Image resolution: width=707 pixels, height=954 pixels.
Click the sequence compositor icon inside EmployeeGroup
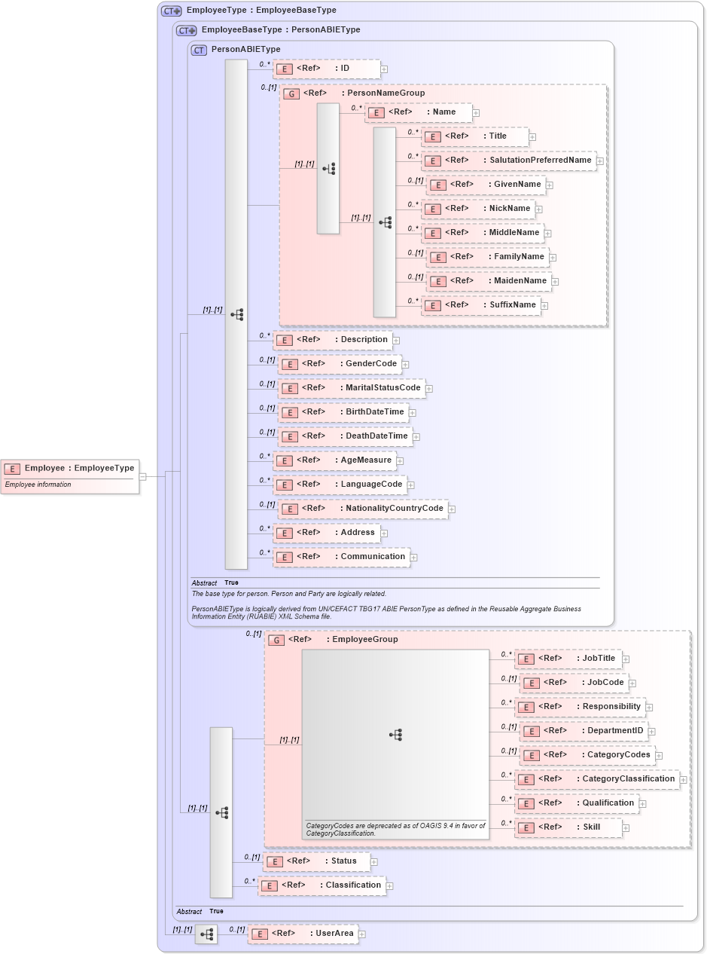point(397,735)
